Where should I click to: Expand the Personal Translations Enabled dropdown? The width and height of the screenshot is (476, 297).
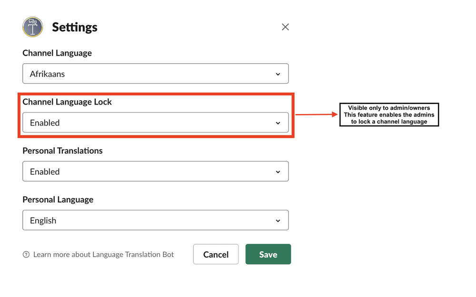coord(156,171)
